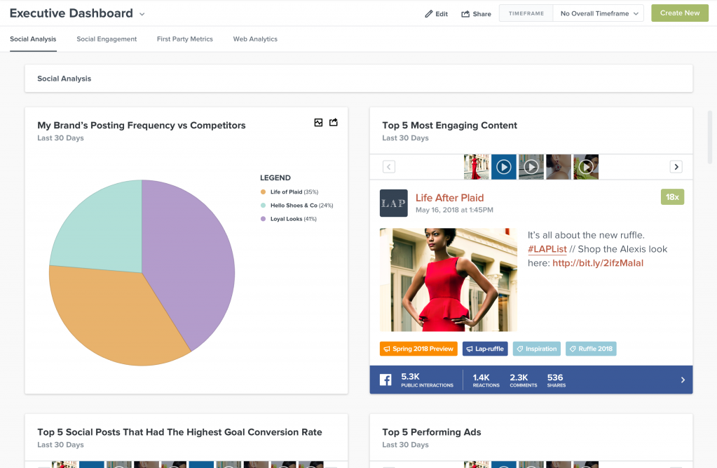Open the red dress post image
717x468 pixels.
tap(448, 279)
